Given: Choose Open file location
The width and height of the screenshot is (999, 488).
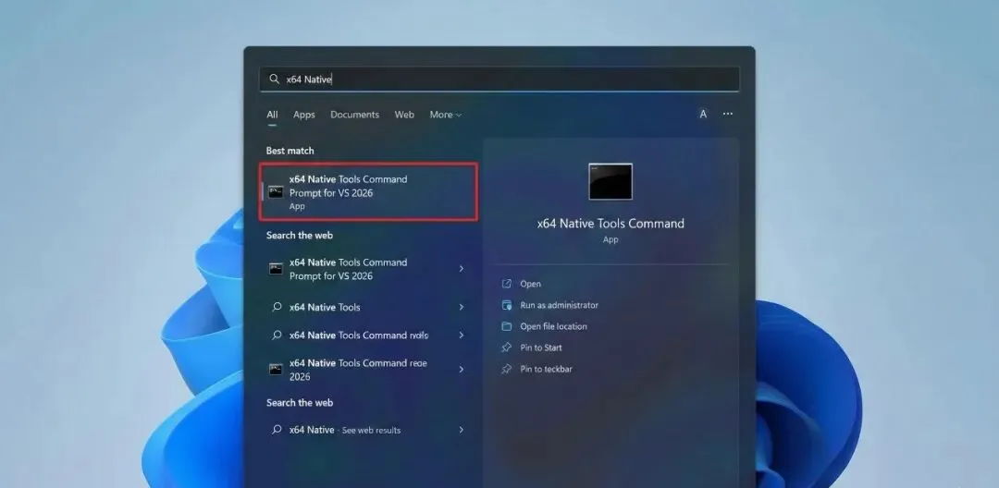Looking at the screenshot, I should pyautogui.click(x=554, y=326).
